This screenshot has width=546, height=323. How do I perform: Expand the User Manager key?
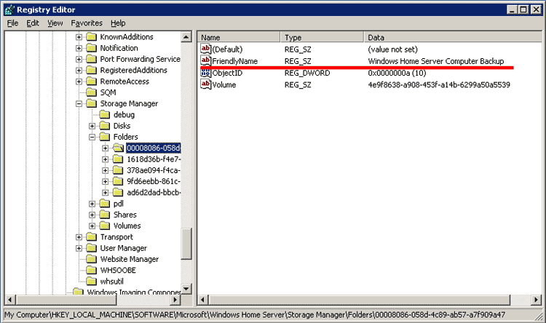pyautogui.click(x=79, y=248)
